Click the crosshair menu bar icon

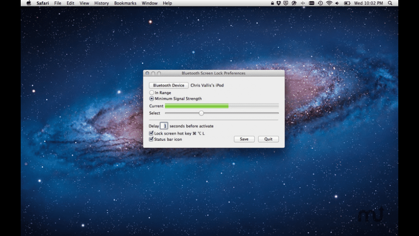[x=303, y=3]
